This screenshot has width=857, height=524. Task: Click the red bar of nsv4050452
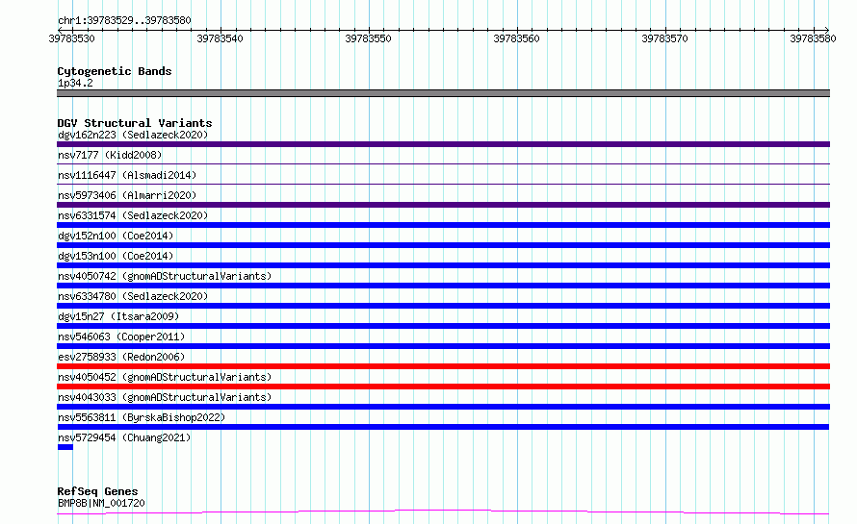click(x=443, y=387)
